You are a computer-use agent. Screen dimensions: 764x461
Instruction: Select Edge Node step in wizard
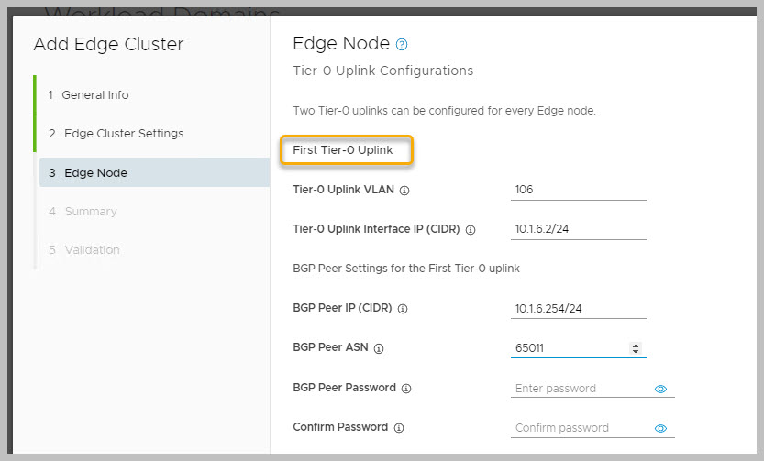click(x=95, y=172)
